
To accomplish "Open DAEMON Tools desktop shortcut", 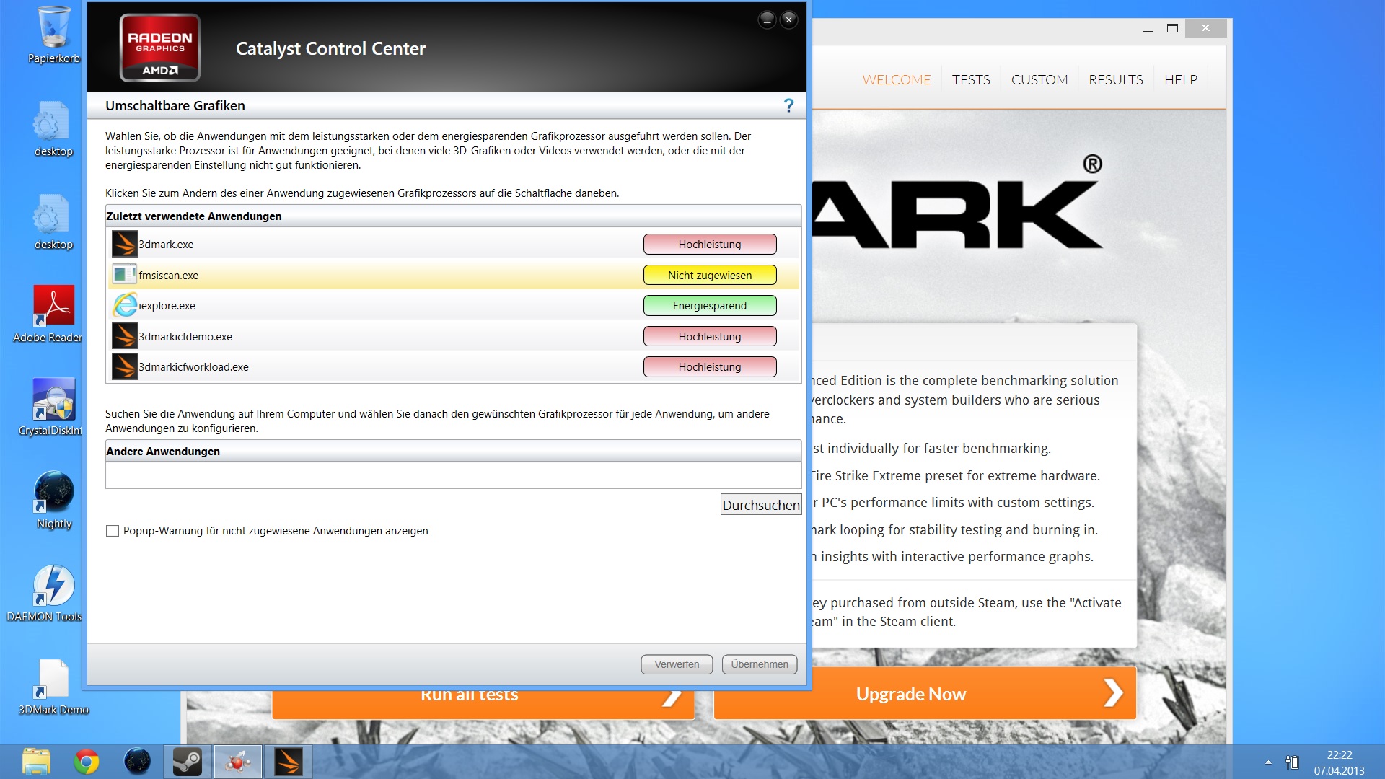I will 53,585.
